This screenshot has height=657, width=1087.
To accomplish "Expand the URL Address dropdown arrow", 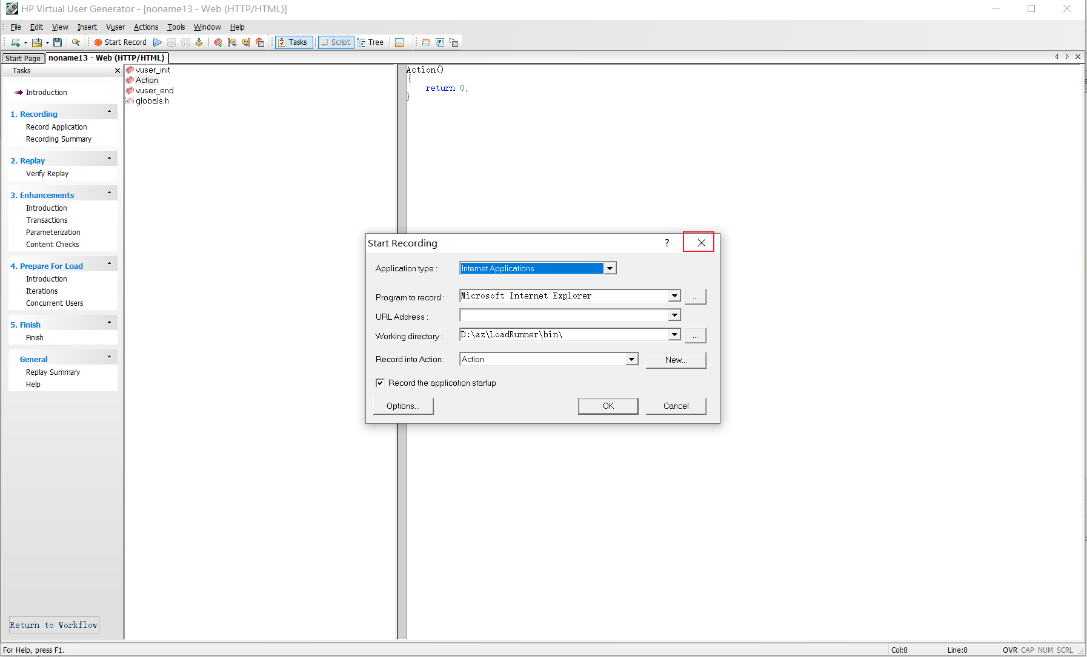I will coord(674,315).
